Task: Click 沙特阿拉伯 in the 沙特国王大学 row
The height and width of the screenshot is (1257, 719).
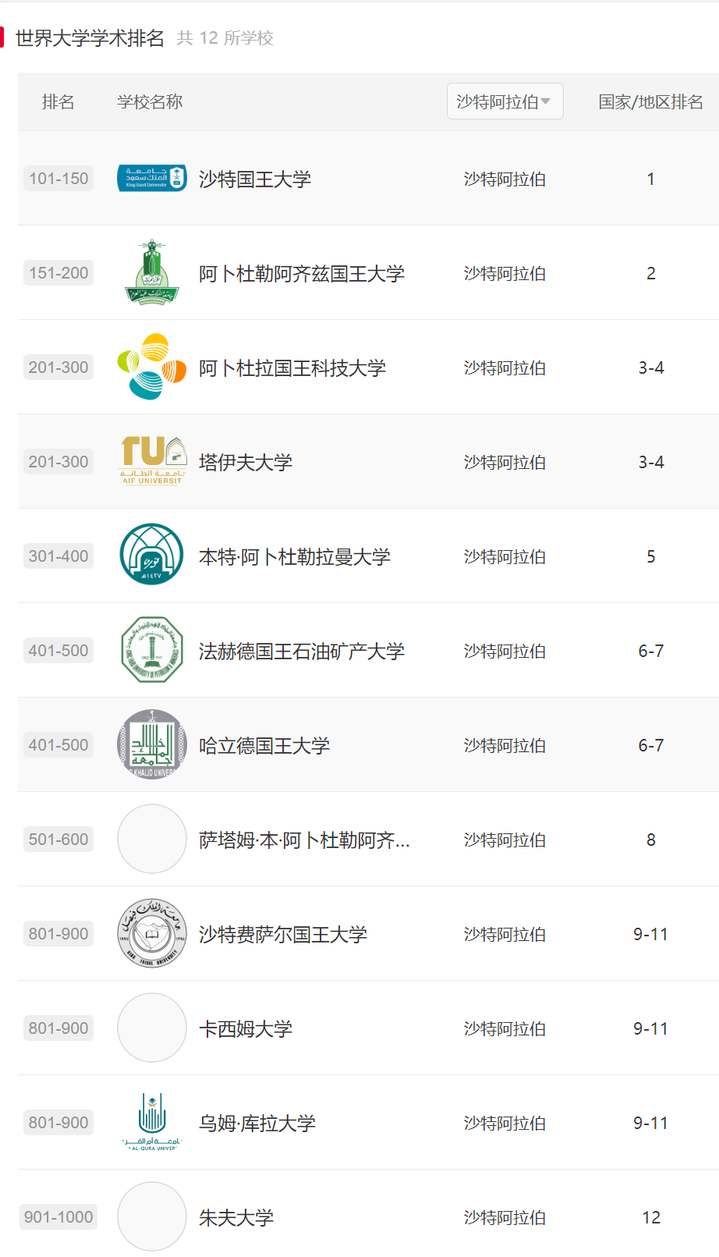Action: tap(505, 179)
